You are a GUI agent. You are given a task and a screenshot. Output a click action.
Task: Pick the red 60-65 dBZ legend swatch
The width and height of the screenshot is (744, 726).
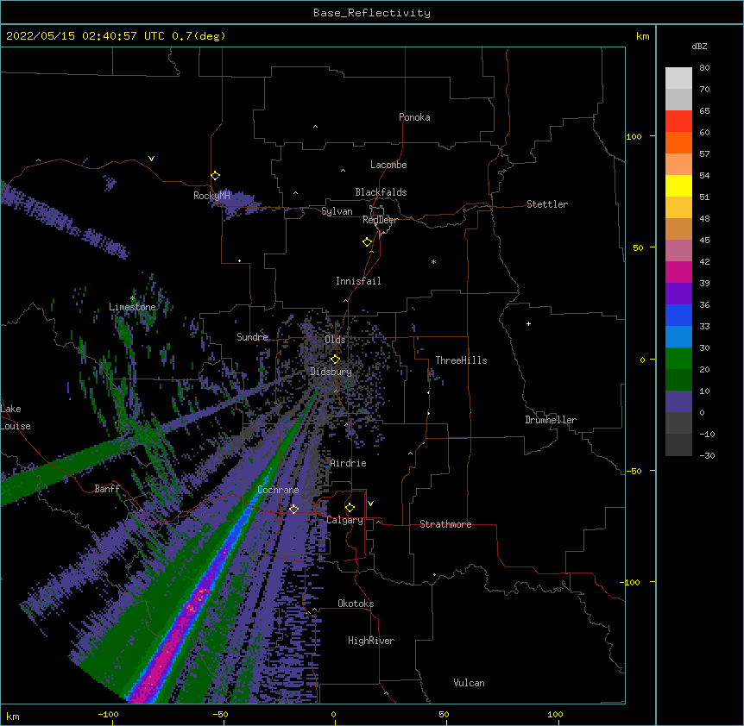coord(678,122)
